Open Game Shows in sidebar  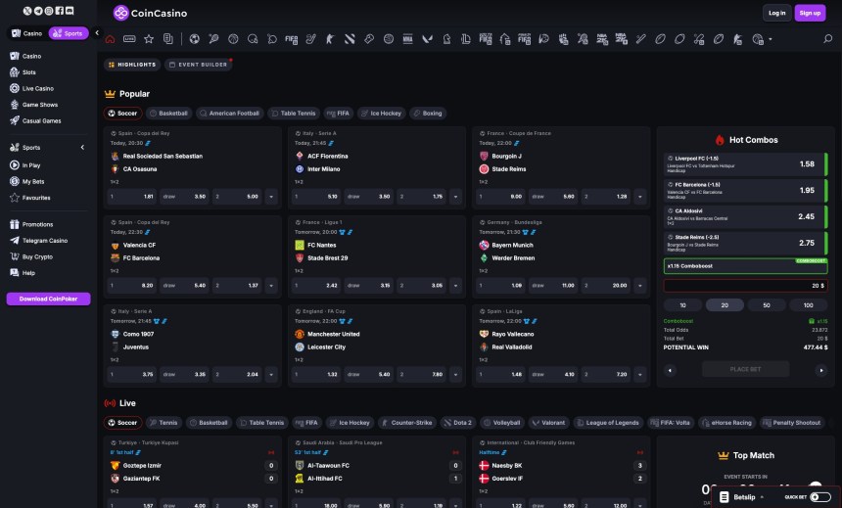coord(40,105)
